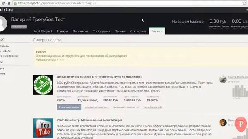Reload the page with the browser refresh icon
Image resolution: width=248 pixels, height=139 pixels.
(x=3, y=3)
